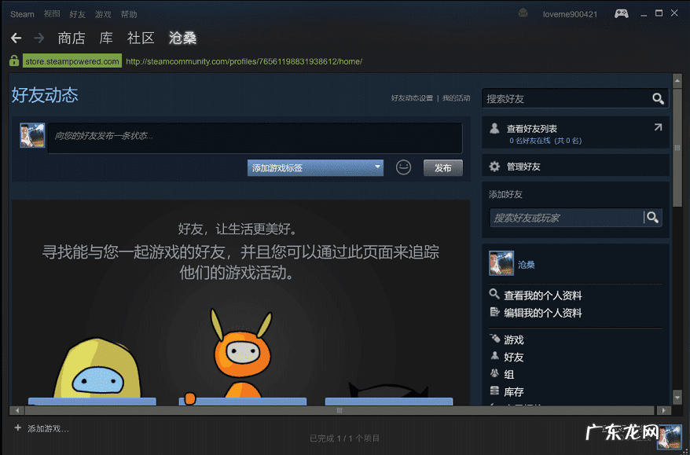The width and height of the screenshot is (690, 455).
Task: Switch to the 沧桑 profile tab
Action: (x=182, y=39)
